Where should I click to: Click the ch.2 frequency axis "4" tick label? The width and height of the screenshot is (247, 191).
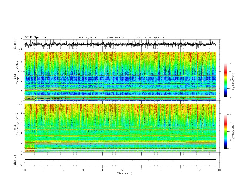[x=22, y=133]
